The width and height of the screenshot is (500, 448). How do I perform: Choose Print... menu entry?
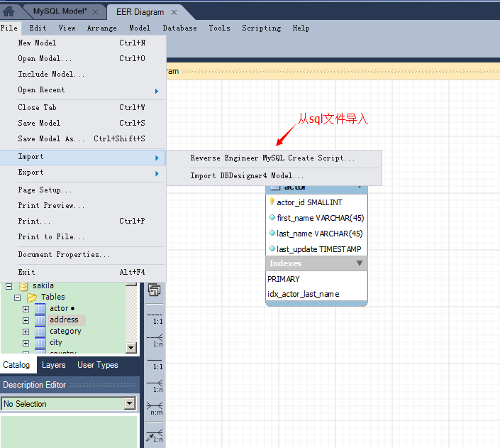click(x=83, y=222)
